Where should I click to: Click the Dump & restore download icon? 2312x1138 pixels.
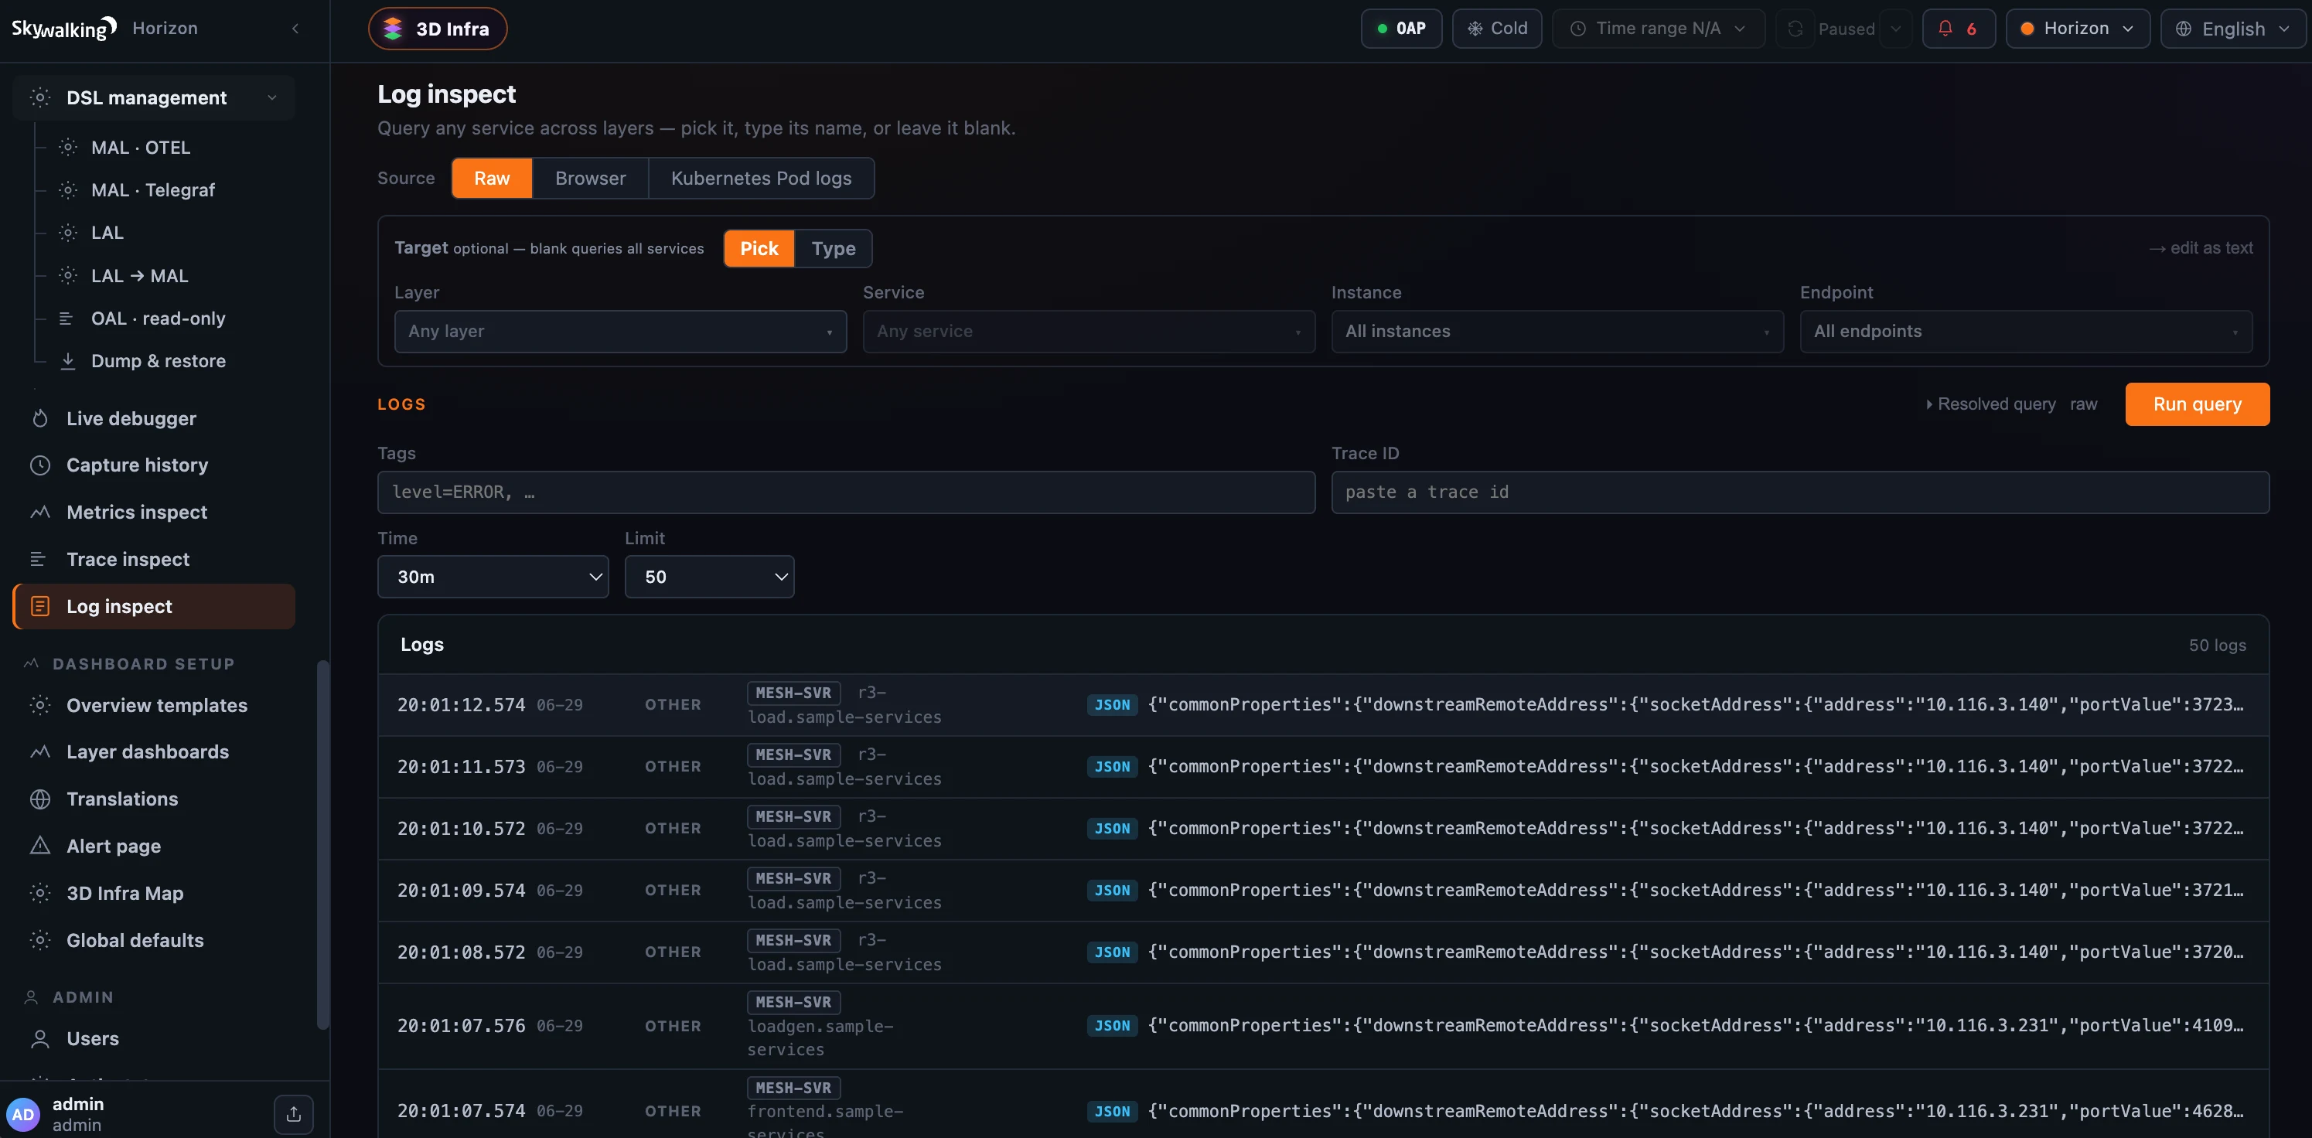pyautogui.click(x=68, y=361)
